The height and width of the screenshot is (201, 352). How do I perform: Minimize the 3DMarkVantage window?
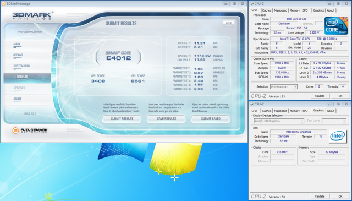tap(226, 4)
